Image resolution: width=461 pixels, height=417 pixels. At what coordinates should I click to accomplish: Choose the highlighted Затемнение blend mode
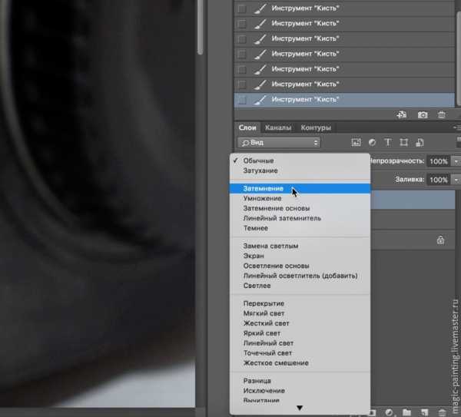[x=300, y=188]
